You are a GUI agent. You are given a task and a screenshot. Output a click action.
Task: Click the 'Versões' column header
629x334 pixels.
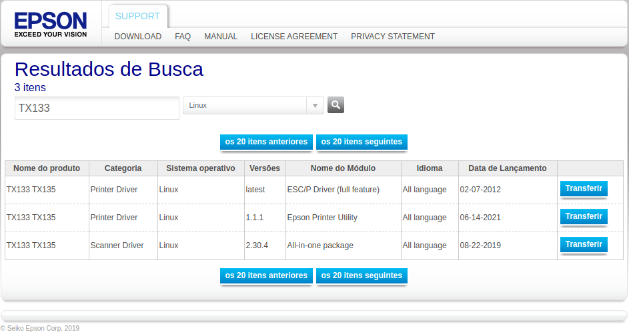coord(265,168)
